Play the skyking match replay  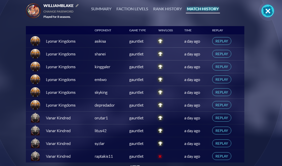tap(221, 92)
